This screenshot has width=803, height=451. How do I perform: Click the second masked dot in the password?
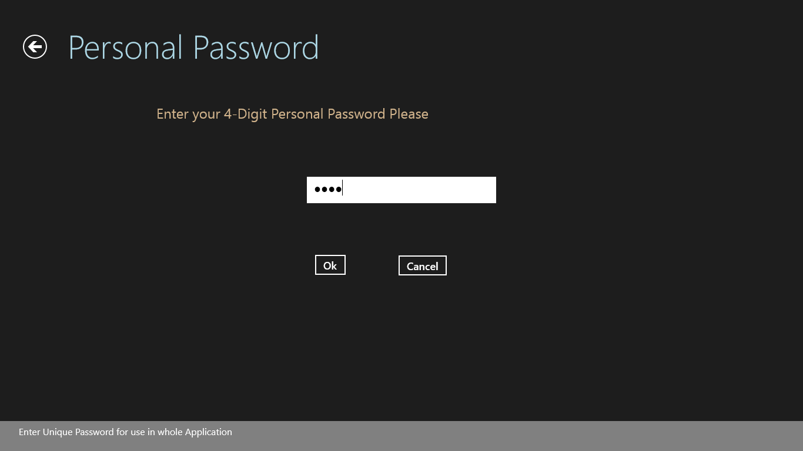pyautogui.click(x=324, y=189)
